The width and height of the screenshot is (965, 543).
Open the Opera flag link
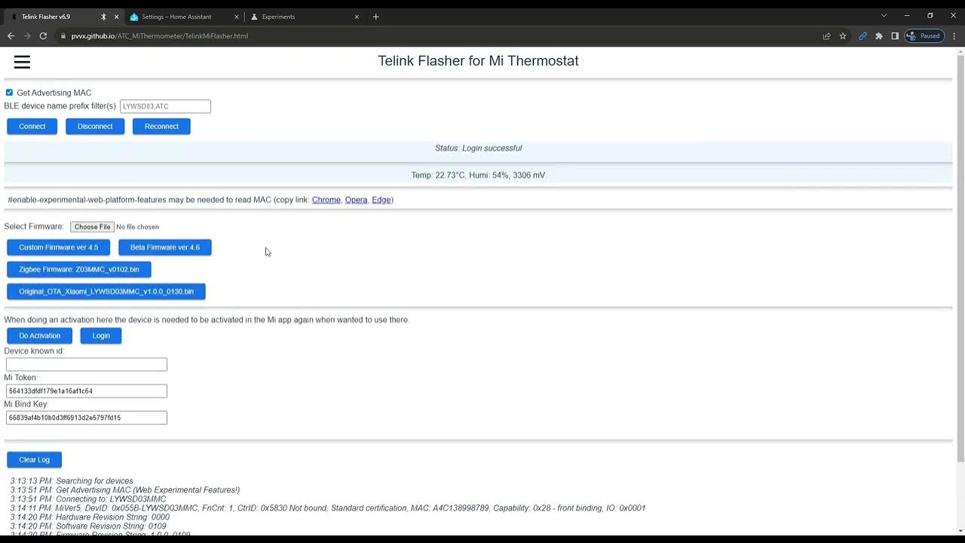coord(356,200)
